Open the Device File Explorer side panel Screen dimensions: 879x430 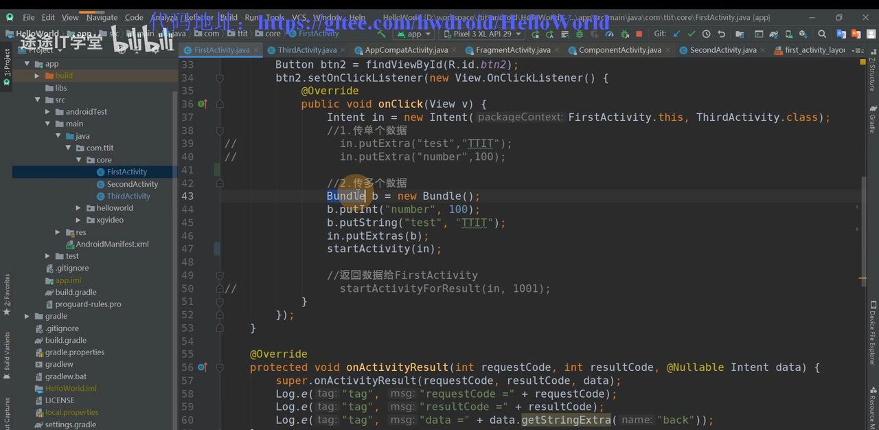872,332
